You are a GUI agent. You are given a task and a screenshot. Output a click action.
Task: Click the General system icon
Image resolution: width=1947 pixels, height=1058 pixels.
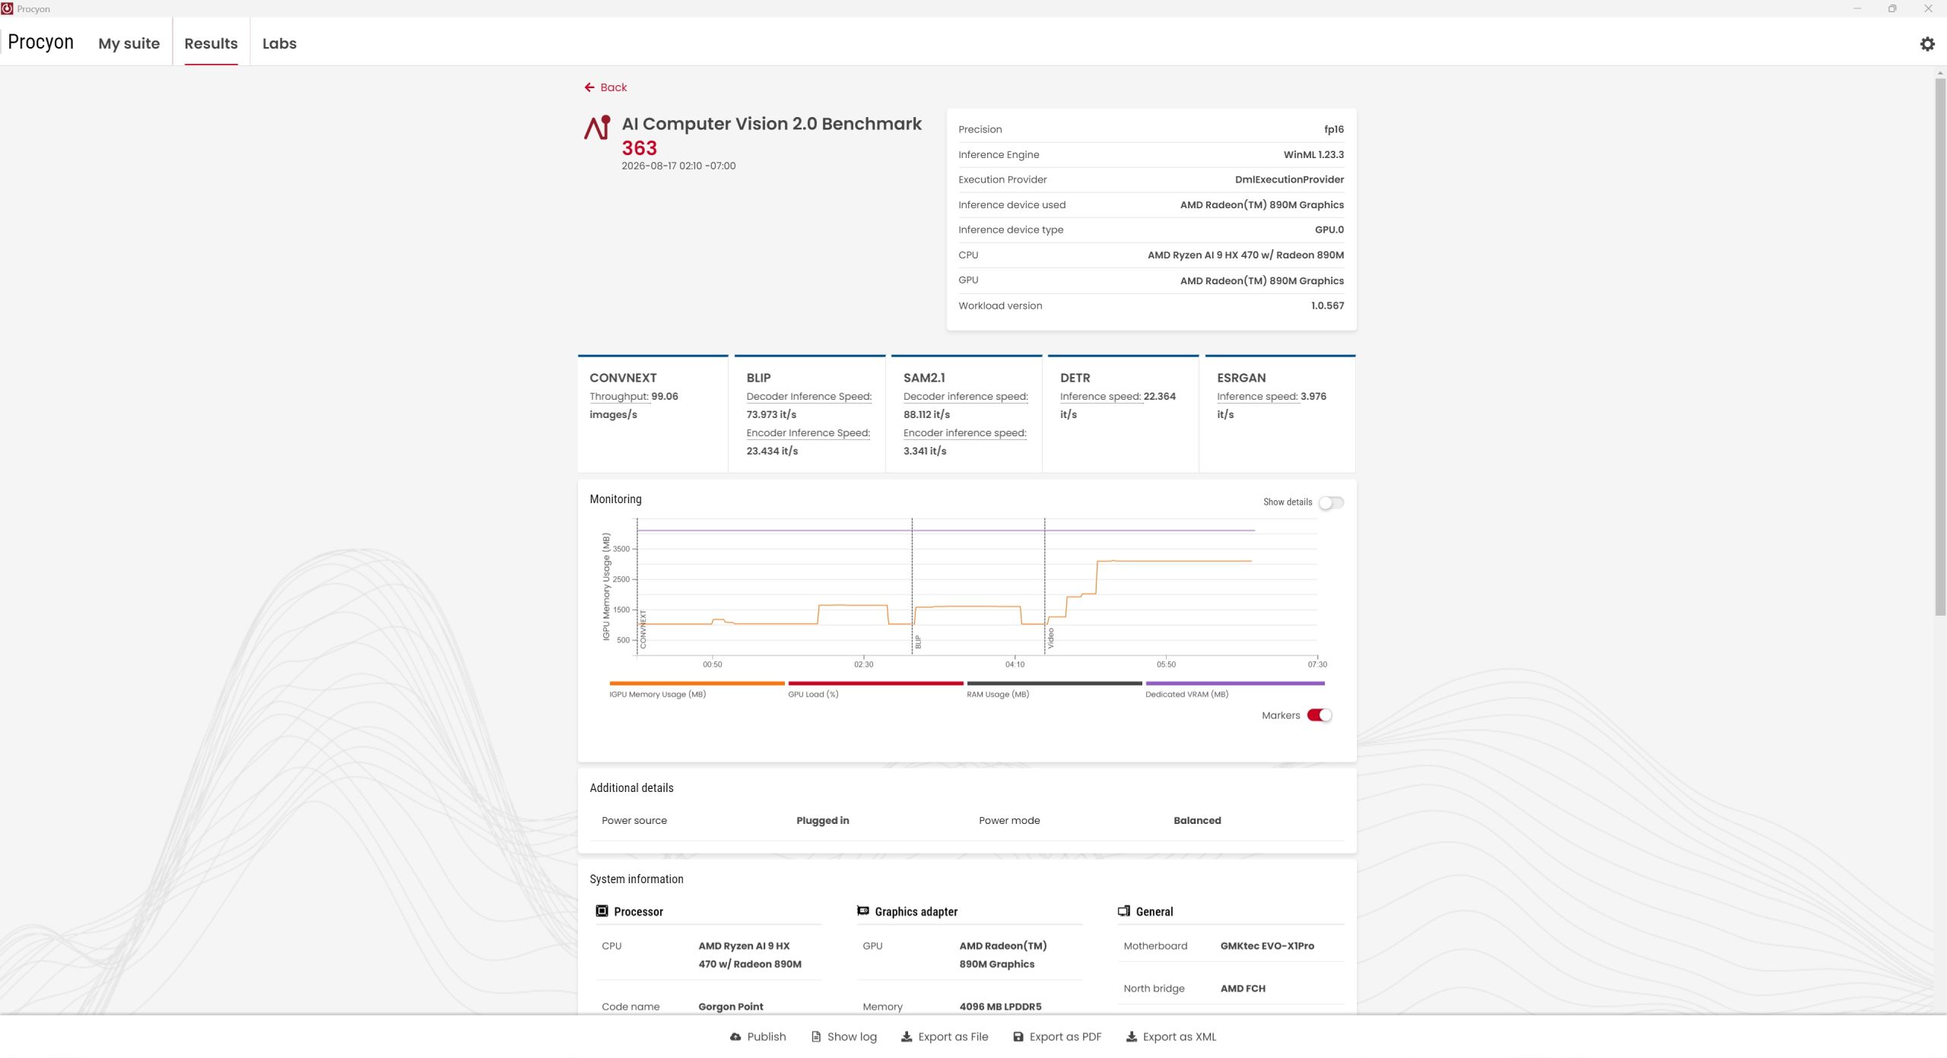(x=1123, y=911)
